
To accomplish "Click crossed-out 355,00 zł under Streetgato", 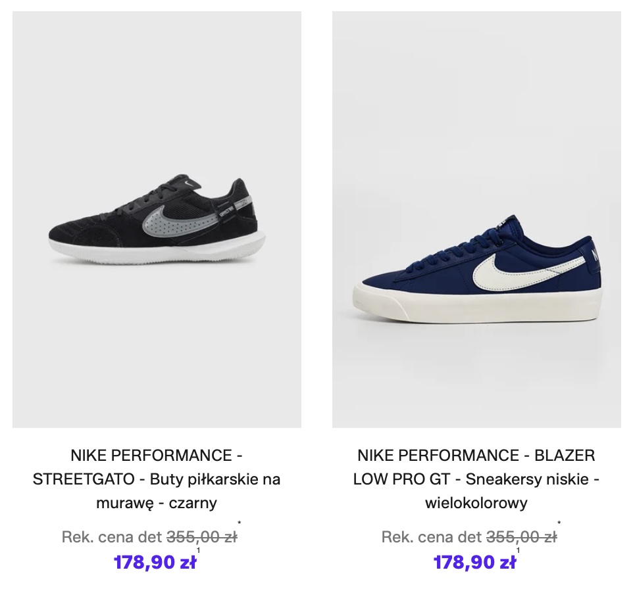I will pyautogui.click(x=201, y=537).
